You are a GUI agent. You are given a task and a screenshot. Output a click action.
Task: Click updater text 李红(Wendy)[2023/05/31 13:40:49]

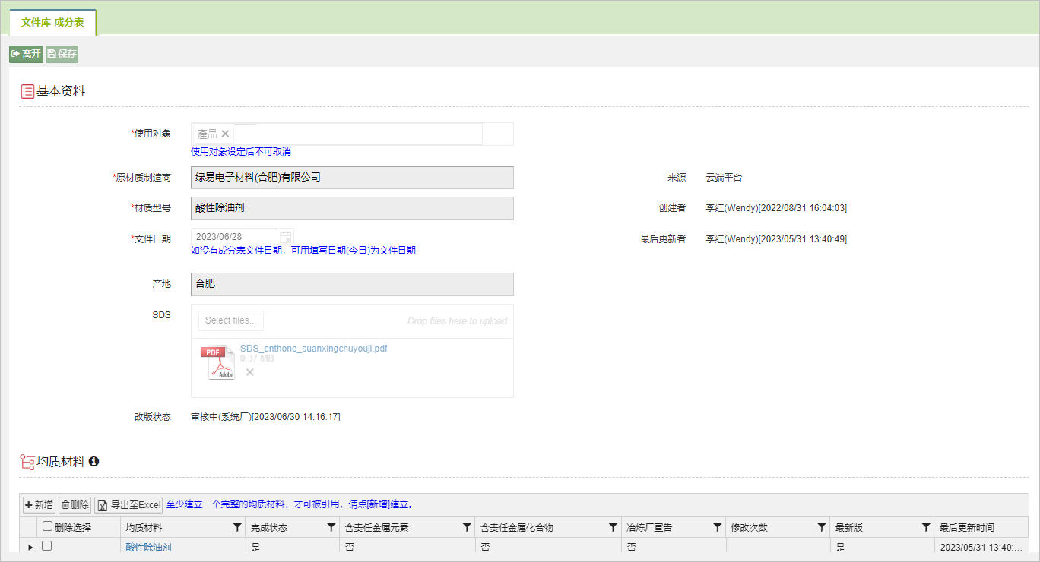click(776, 238)
